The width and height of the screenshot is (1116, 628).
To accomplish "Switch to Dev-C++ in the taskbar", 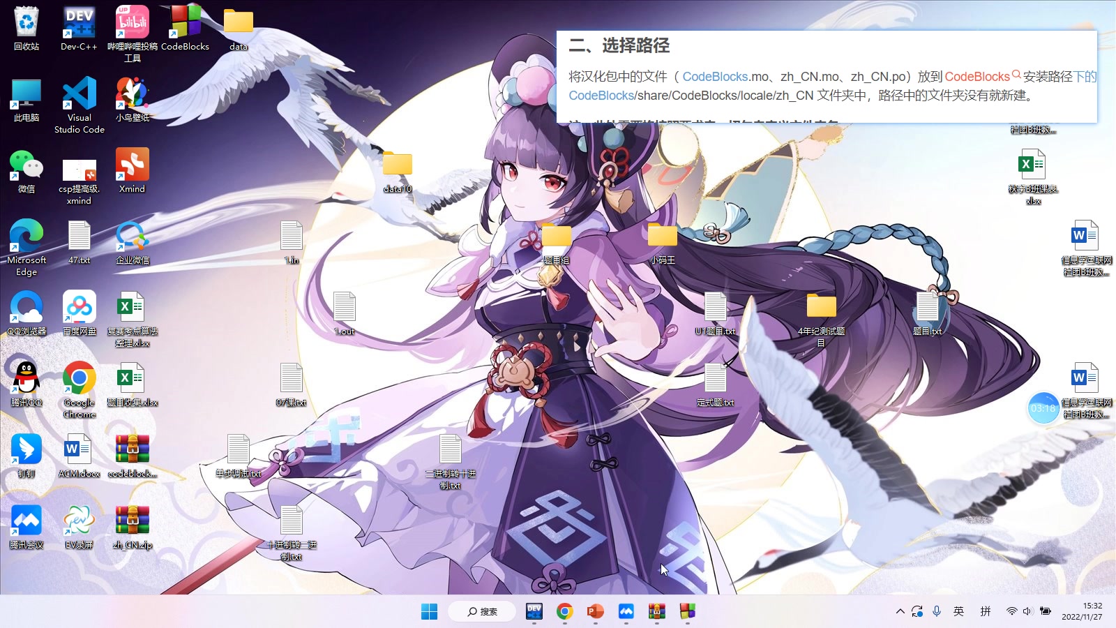I will [534, 612].
